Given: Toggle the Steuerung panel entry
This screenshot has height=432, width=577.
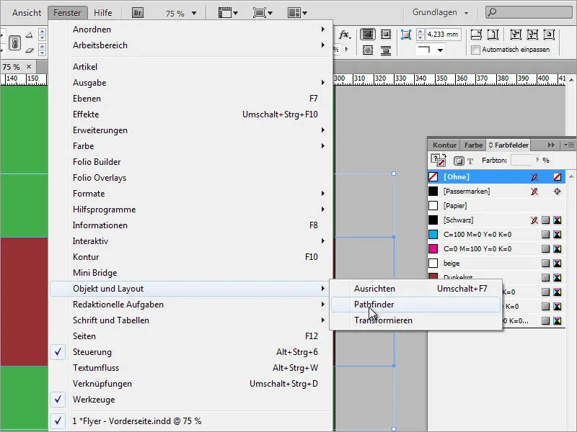Looking at the screenshot, I should click(190, 352).
